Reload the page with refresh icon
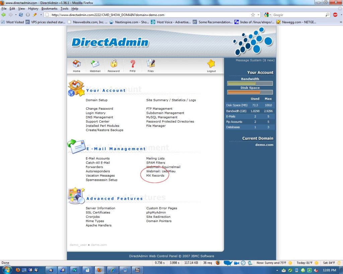 (21, 15)
